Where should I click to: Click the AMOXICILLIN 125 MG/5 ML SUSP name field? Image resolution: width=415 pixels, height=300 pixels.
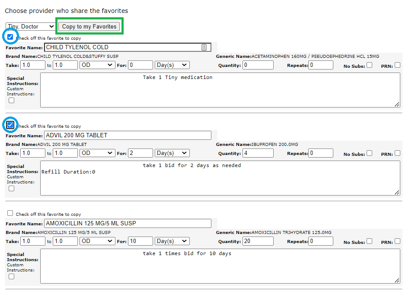(128, 223)
